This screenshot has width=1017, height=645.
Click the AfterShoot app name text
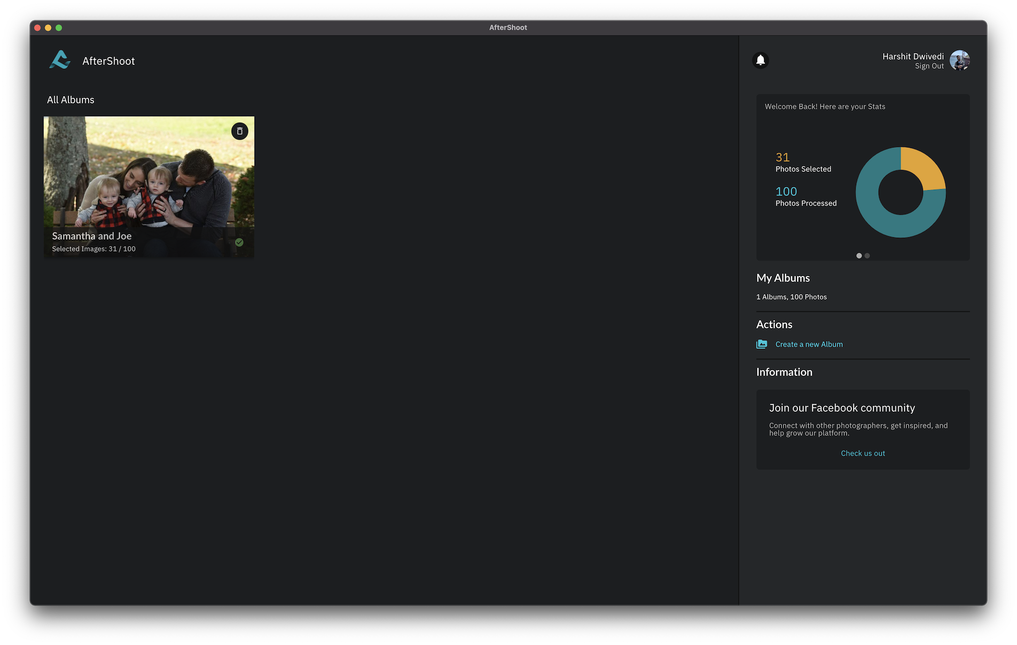[x=108, y=61]
